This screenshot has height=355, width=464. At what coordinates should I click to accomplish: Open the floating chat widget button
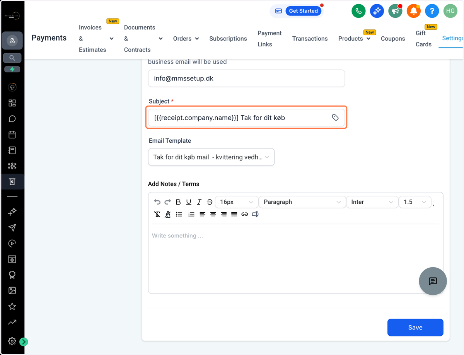[x=433, y=281]
